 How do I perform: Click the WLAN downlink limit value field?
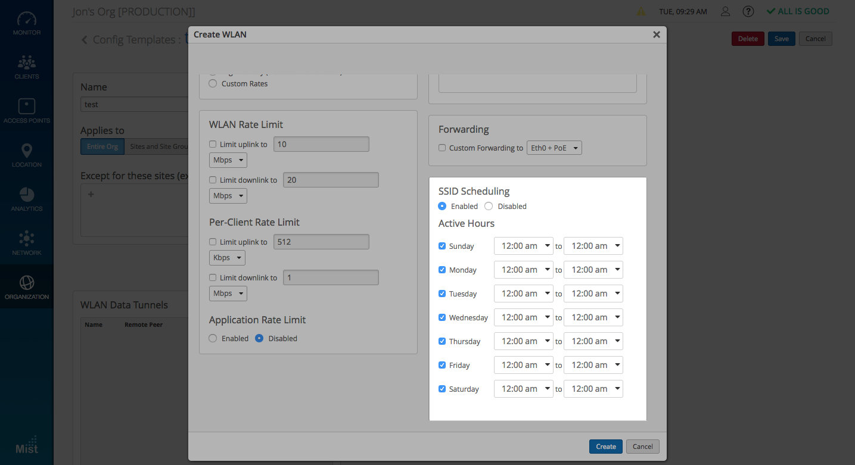tap(331, 180)
